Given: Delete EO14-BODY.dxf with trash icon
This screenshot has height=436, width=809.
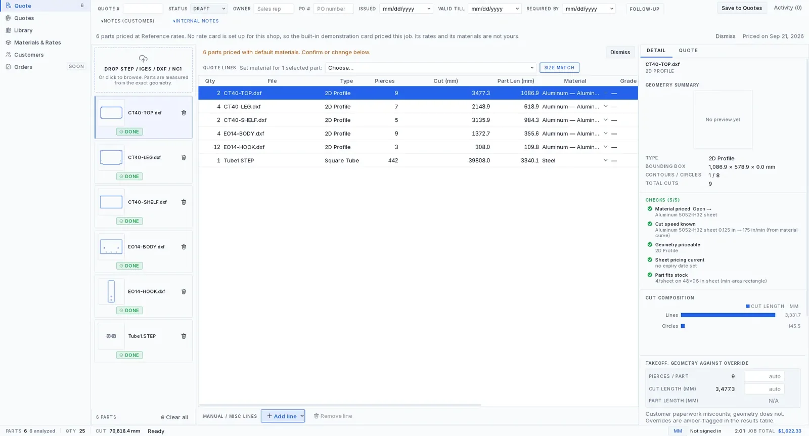Looking at the screenshot, I should click(x=184, y=247).
